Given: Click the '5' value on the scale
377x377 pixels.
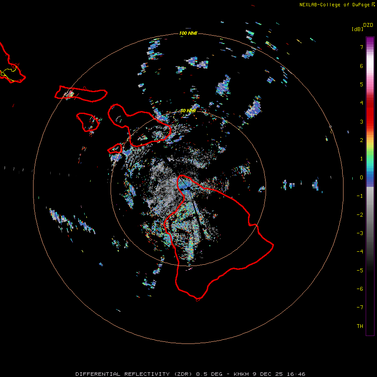Looking at the screenshot, I should (x=362, y=84).
